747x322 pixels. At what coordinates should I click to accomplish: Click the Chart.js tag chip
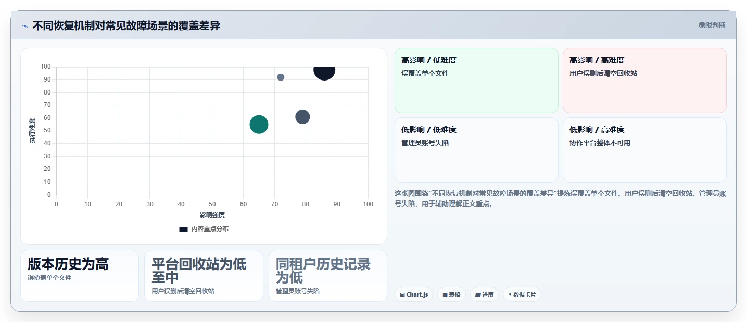point(414,294)
